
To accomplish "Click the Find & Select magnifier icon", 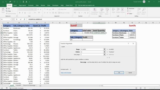I will [144, 9].
